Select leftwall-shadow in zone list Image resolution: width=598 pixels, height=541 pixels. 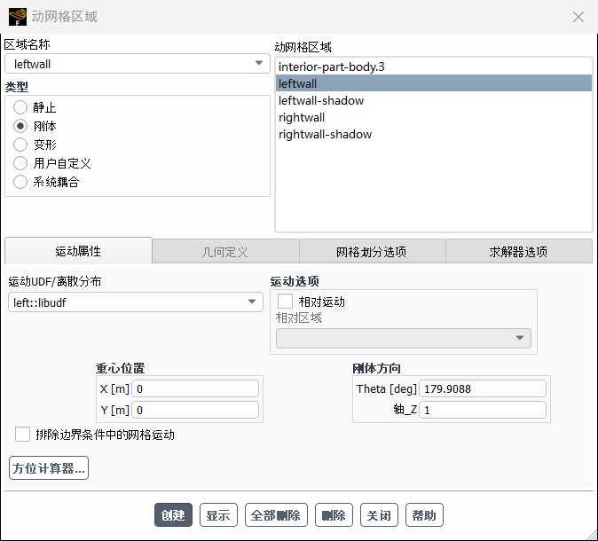pos(434,100)
